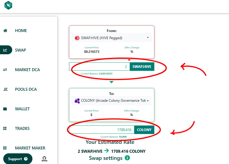
Task: Click the green swap direction triangle
Action: coord(112,82)
